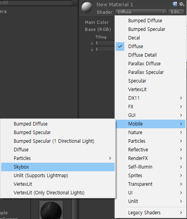The height and width of the screenshot is (219, 187).
Task: Click the Tiling y value field
Action: pos(105,49)
